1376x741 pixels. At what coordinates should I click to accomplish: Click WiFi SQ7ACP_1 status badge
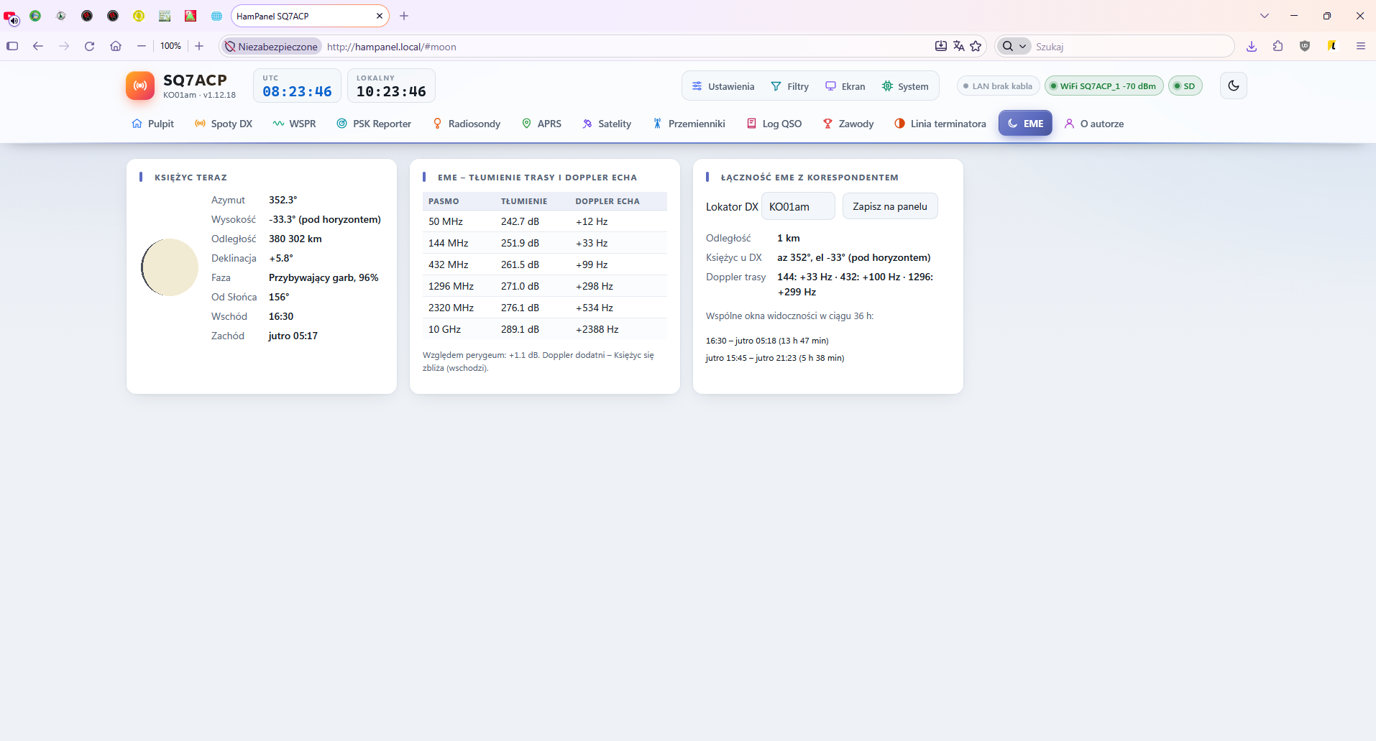click(1104, 86)
